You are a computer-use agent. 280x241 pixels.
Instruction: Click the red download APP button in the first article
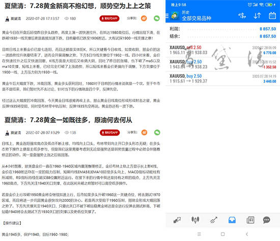(x=109, y=18)
